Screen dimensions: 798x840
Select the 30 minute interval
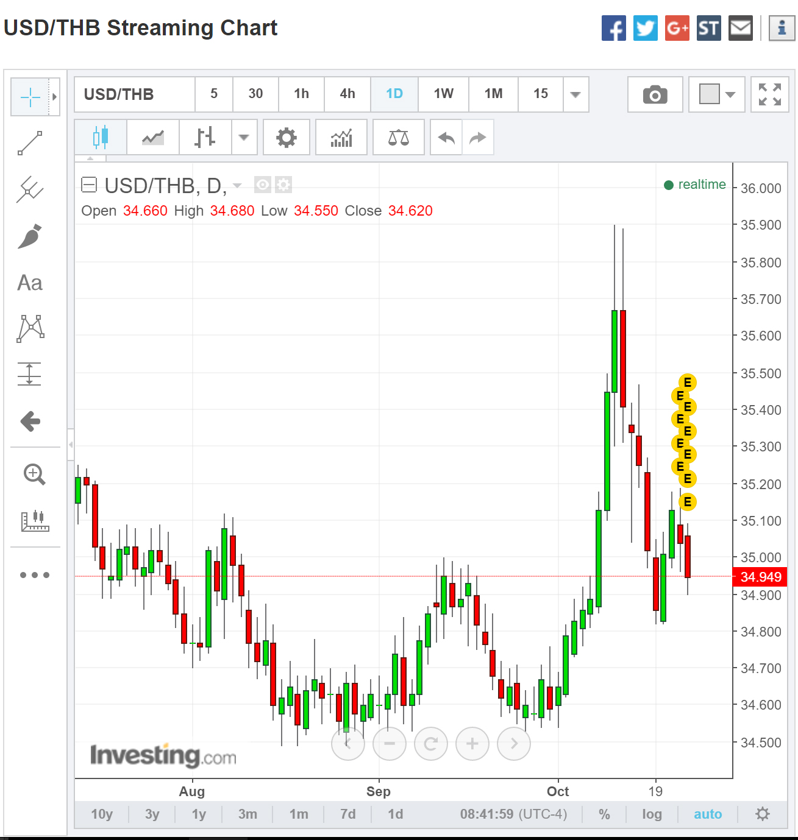pyautogui.click(x=256, y=94)
